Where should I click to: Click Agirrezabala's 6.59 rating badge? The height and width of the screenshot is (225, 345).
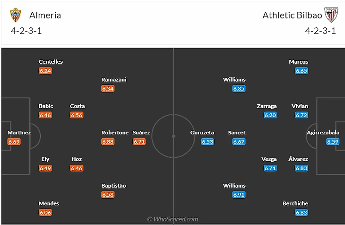pos(333,142)
